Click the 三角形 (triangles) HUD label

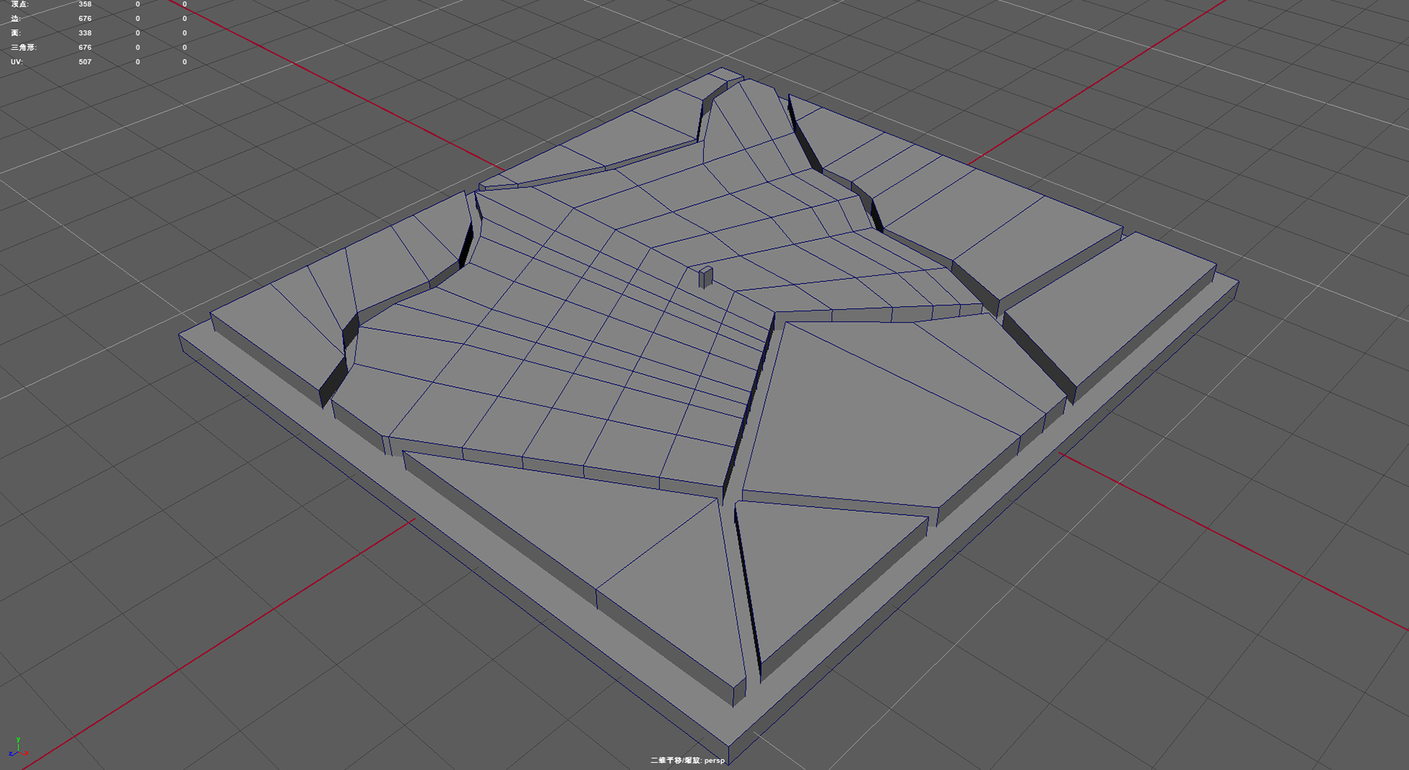(23, 47)
